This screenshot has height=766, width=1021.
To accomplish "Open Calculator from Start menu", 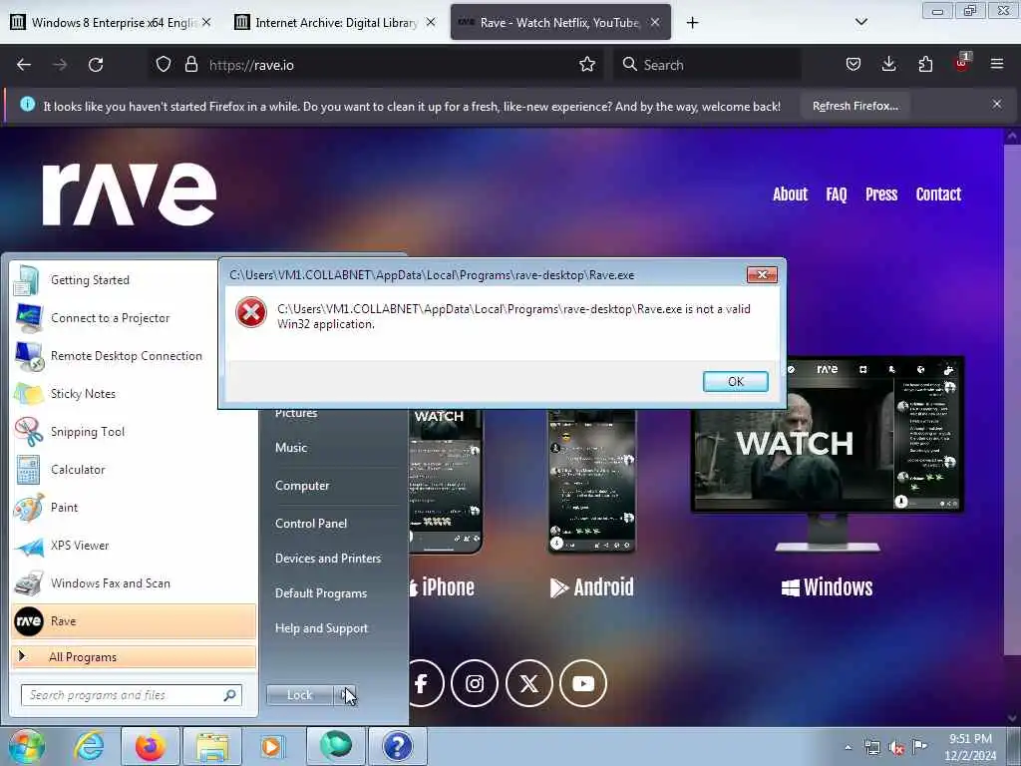I will click(x=134, y=470).
